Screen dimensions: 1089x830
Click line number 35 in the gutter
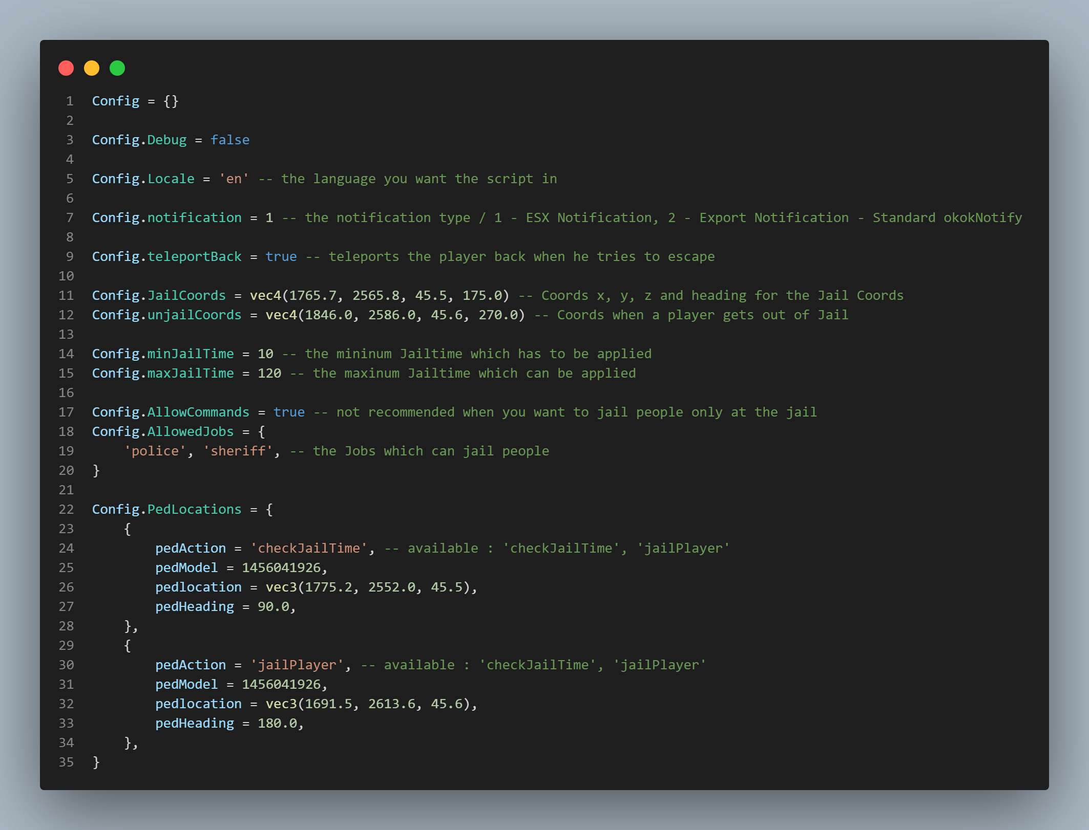[66, 762]
